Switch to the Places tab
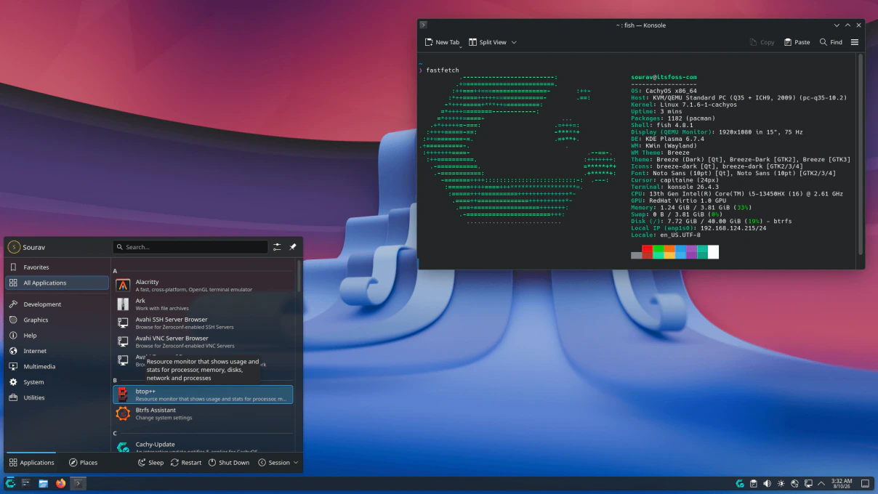The image size is (878, 494). [83, 463]
